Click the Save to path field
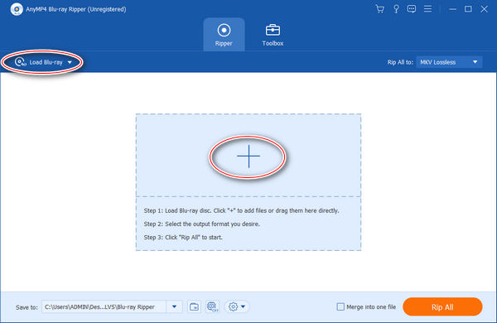This screenshot has height=323, width=497. click(x=104, y=306)
